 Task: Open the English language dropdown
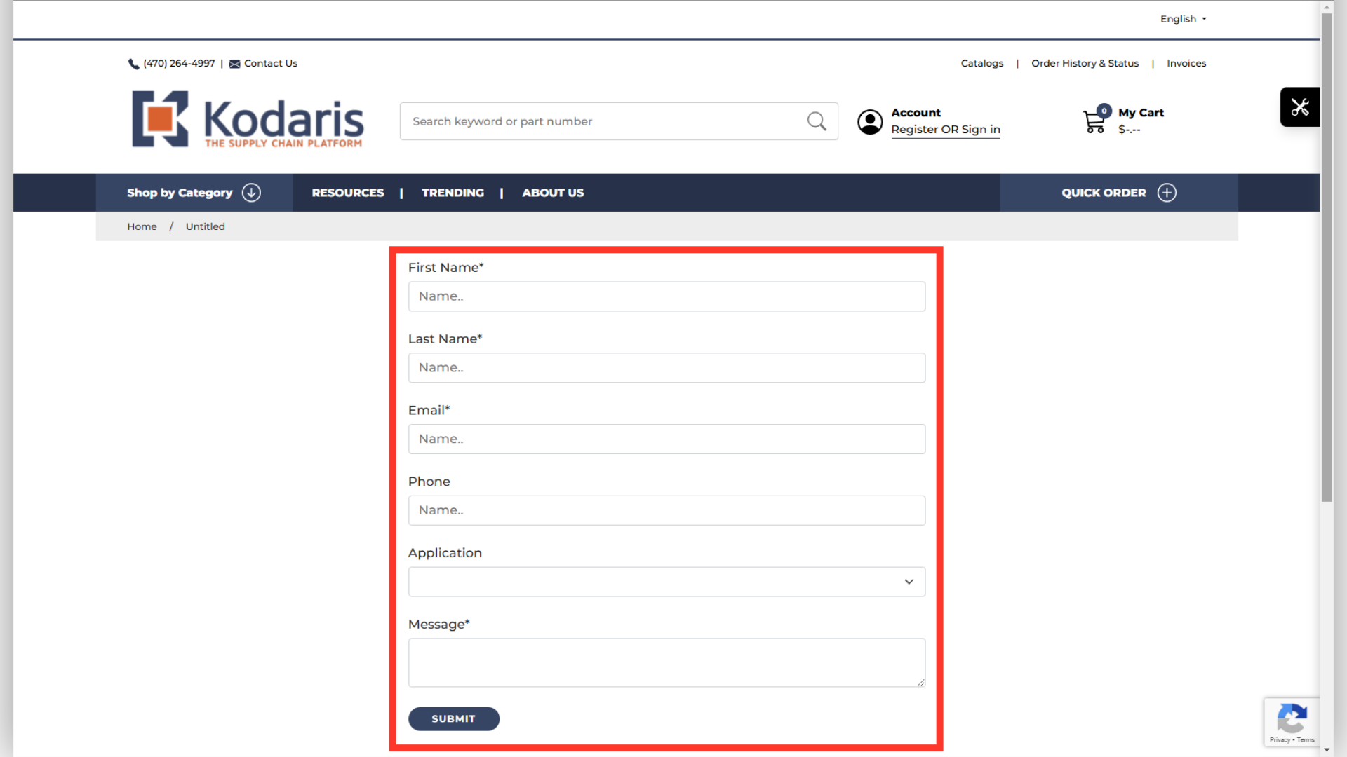(x=1183, y=19)
